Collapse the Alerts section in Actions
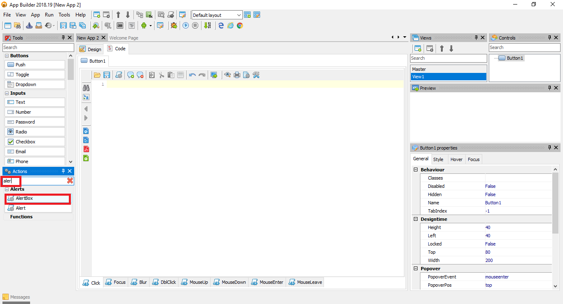563x304 pixels. point(7,189)
